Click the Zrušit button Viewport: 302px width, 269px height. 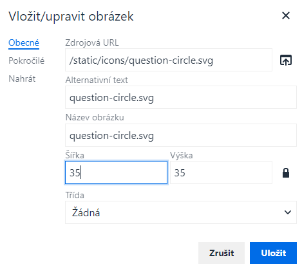[x=222, y=253]
